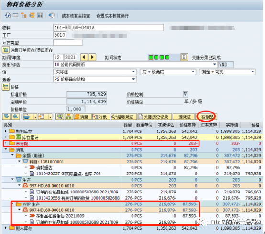Click the period field showing 12

pyautogui.click(x=58, y=57)
